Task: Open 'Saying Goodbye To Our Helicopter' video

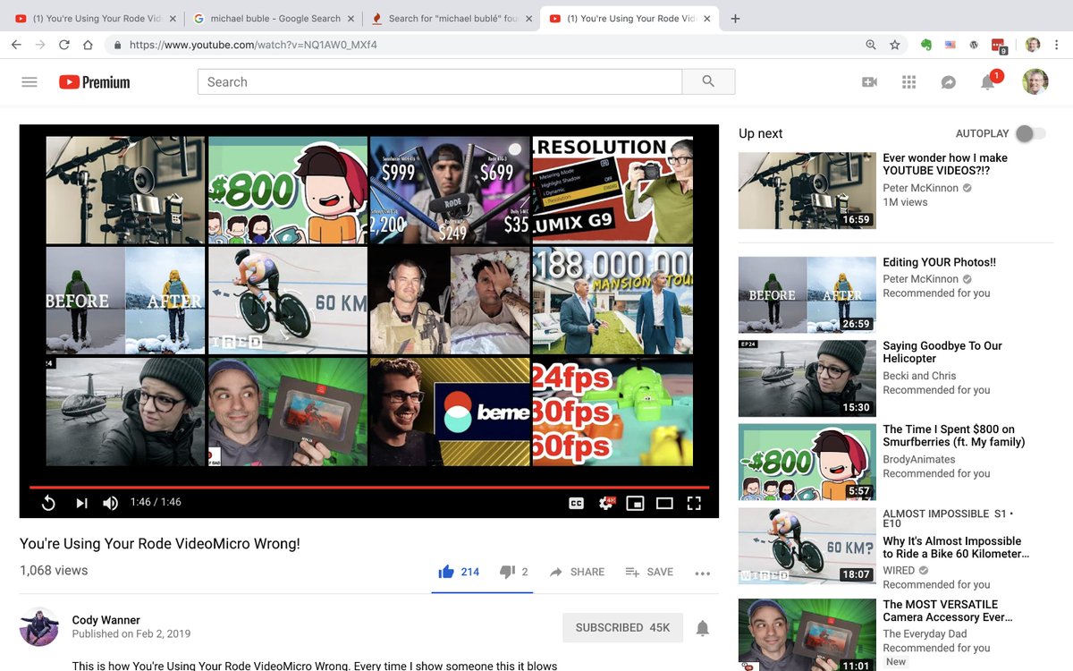Action: [x=942, y=352]
